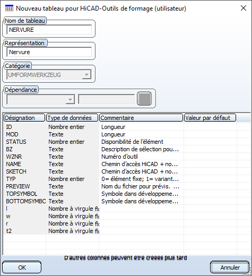
Task: Close the Nouveau tableau dialog
Action: tap(244, 8)
